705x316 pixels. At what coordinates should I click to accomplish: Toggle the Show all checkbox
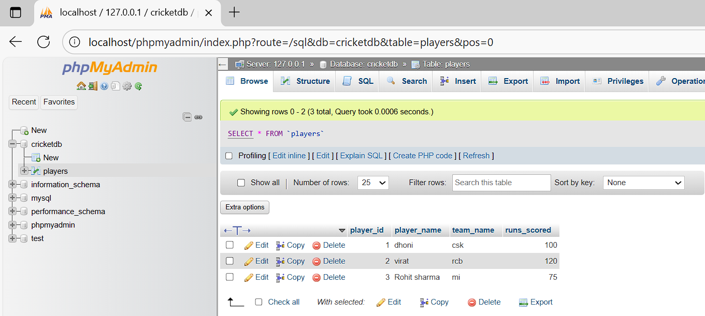(x=241, y=183)
